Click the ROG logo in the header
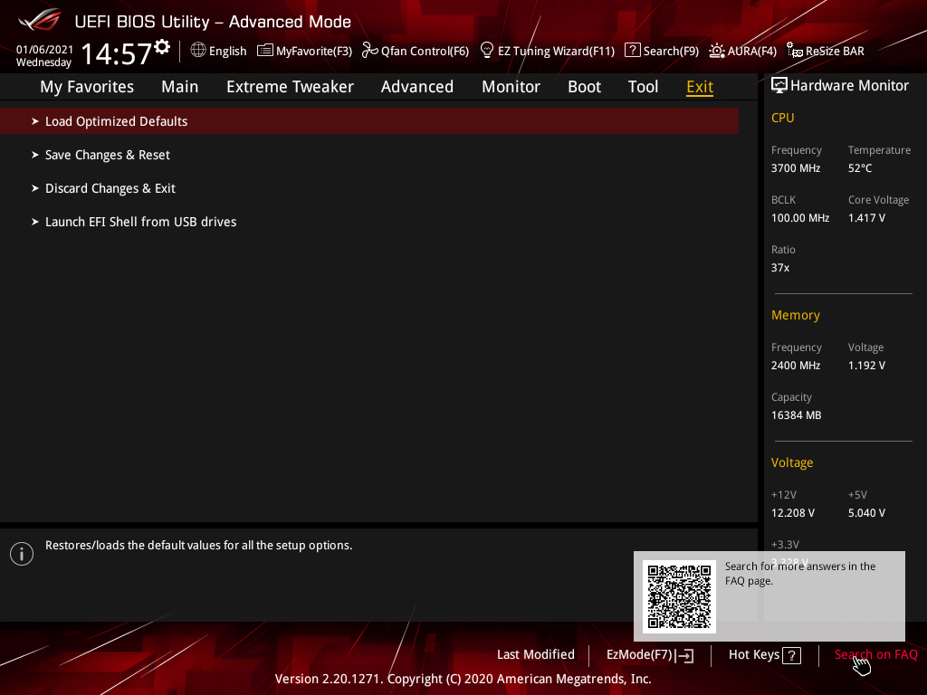Image resolution: width=927 pixels, height=695 pixels. point(40,20)
